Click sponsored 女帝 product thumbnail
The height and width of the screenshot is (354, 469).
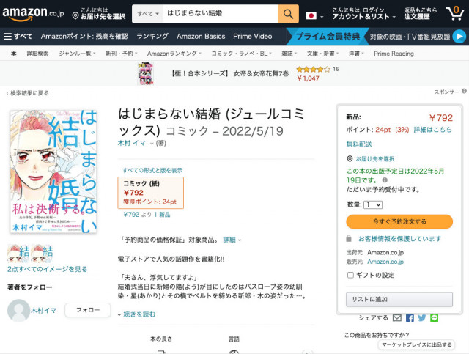click(146, 73)
